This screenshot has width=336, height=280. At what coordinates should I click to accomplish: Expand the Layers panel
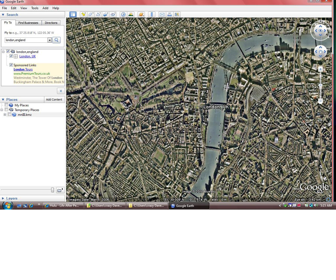click(x=3, y=198)
